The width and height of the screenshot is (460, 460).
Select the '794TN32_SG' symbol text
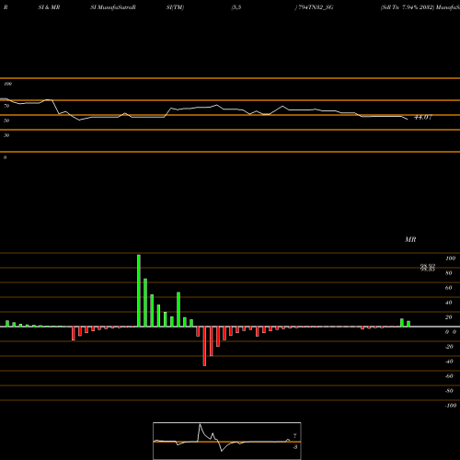(316, 7)
